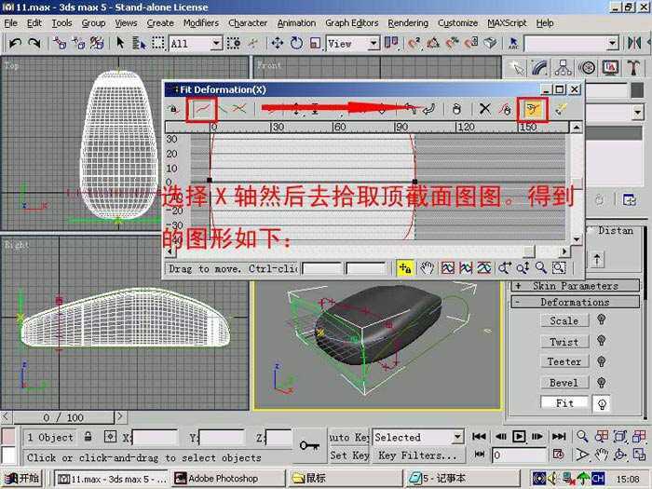Toggle the Selection Lock padlock in status bar
Viewport: 652px width, 489px height.
click(88, 437)
